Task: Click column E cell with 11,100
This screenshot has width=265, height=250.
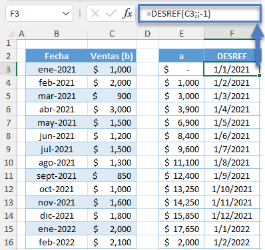Action: click(181, 162)
